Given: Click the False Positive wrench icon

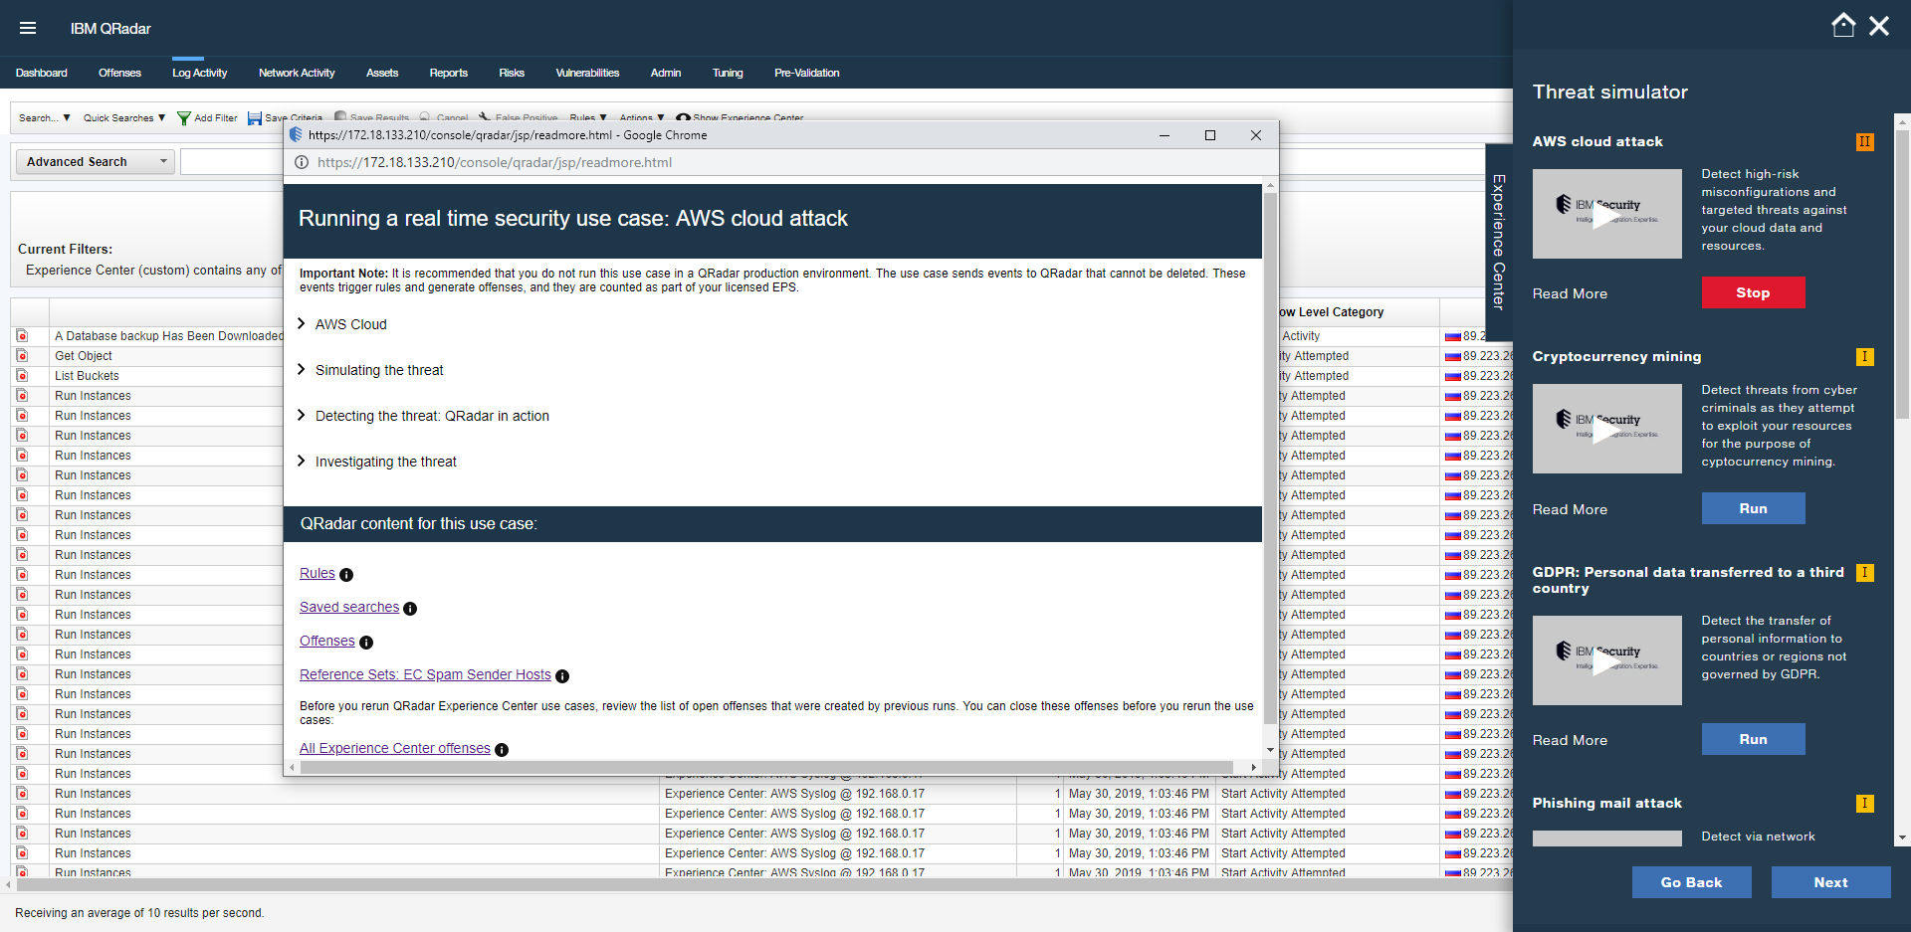Looking at the screenshot, I should [485, 117].
